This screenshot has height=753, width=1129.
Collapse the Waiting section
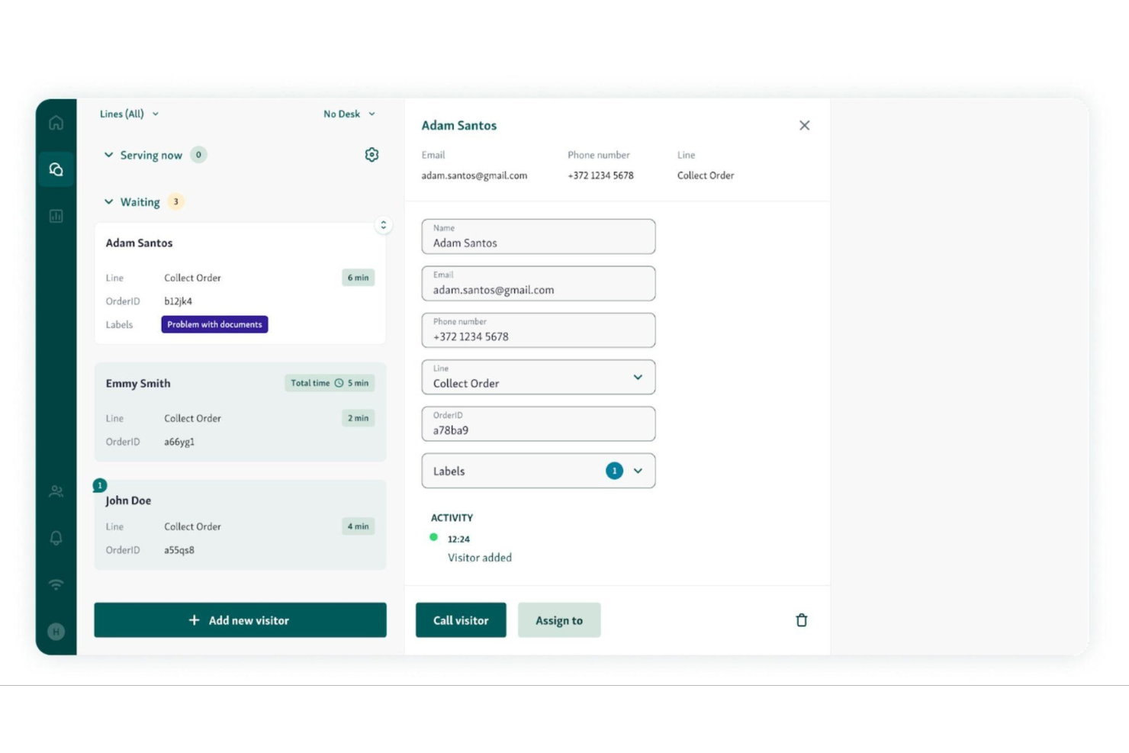point(109,201)
